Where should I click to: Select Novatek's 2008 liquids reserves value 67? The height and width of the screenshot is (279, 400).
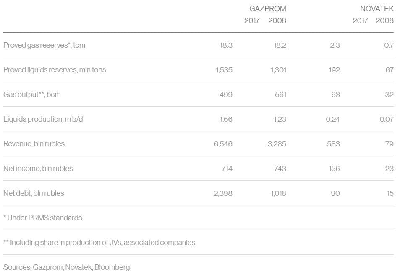tap(389, 70)
